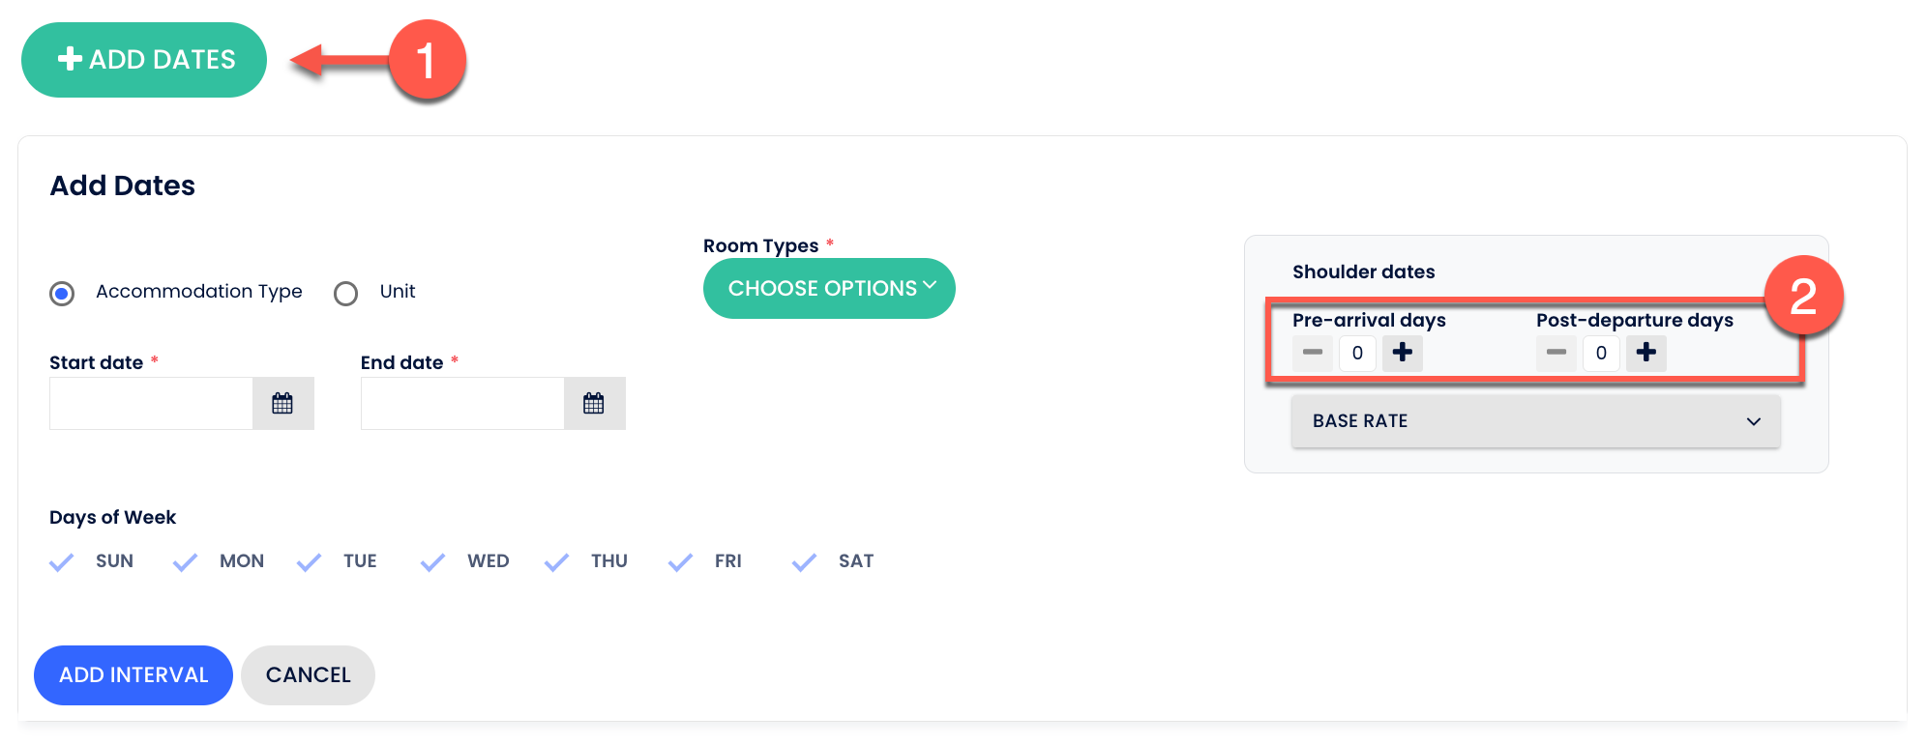Toggle the MON day checkmark
Screen dimensions: 1927x744
186,562
